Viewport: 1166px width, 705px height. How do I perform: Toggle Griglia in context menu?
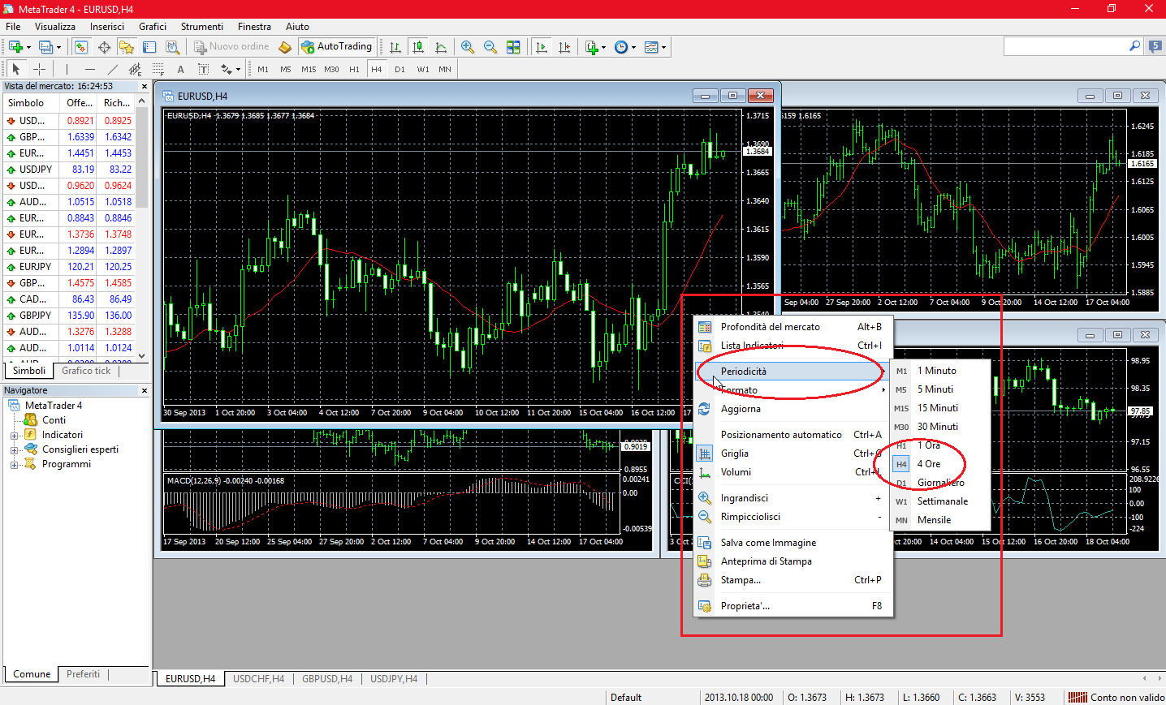pos(792,454)
